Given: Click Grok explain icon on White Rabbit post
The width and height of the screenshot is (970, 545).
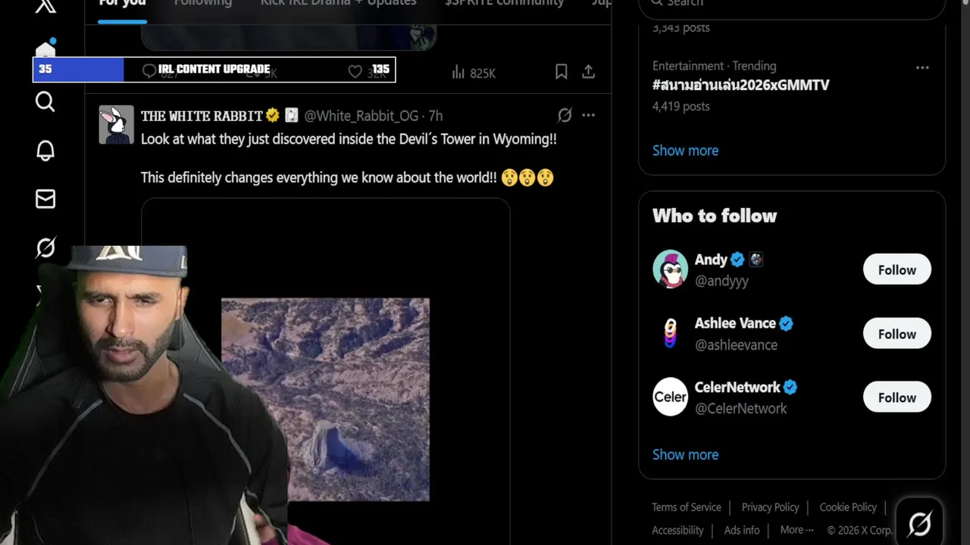Looking at the screenshot, I should point(565,115).
